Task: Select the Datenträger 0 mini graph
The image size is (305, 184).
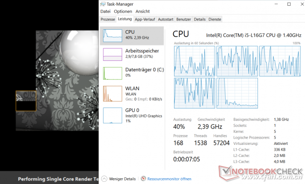Action: click(x=113, y=73)
